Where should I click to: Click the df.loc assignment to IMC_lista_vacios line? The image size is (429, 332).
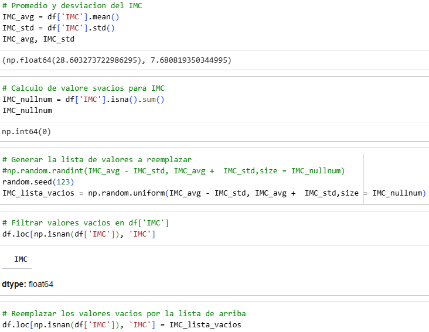122,325
